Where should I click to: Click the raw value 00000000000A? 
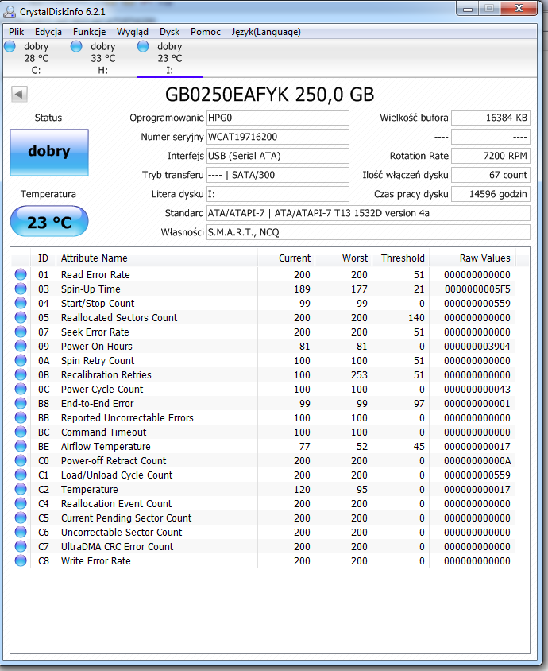pyautogui.click(x=477, y=461)
